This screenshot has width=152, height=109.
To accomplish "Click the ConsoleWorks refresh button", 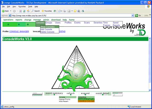I will [x=71, y=93].
